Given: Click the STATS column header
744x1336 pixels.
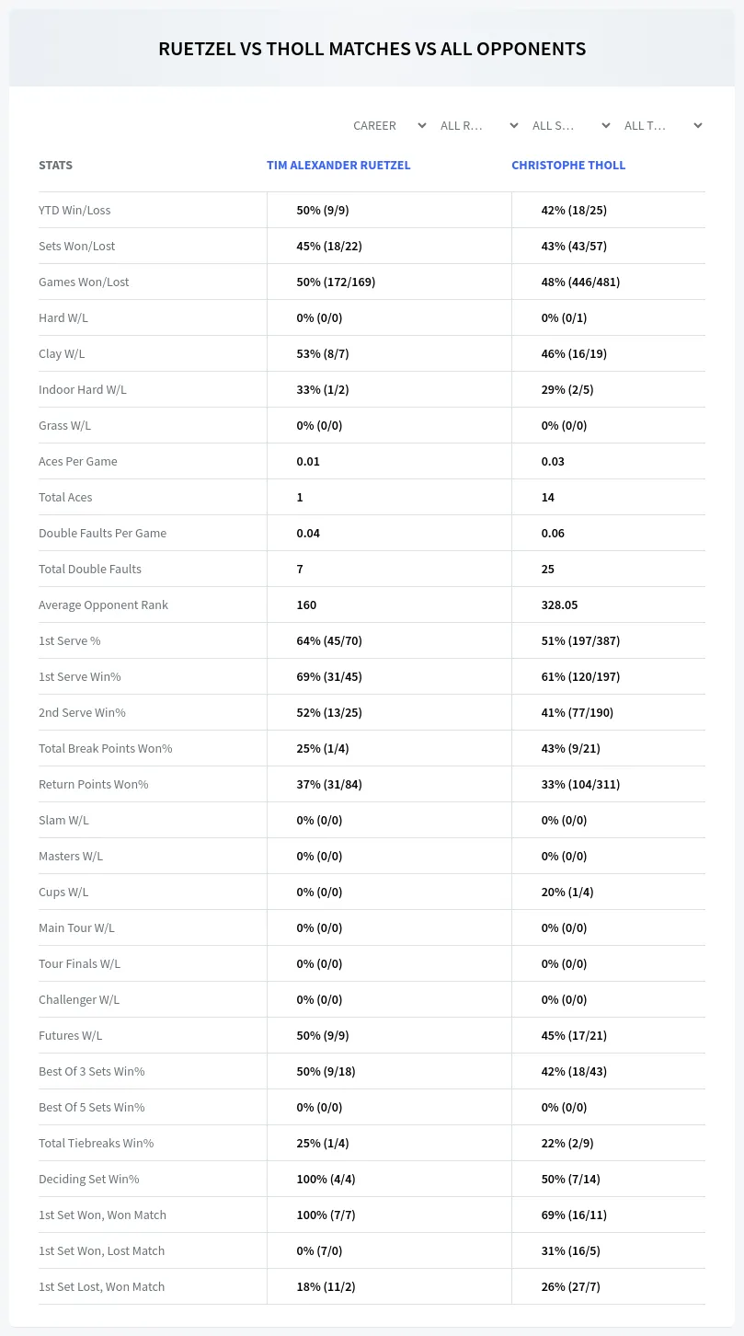Looking at the screenshot, I should 55,166.
